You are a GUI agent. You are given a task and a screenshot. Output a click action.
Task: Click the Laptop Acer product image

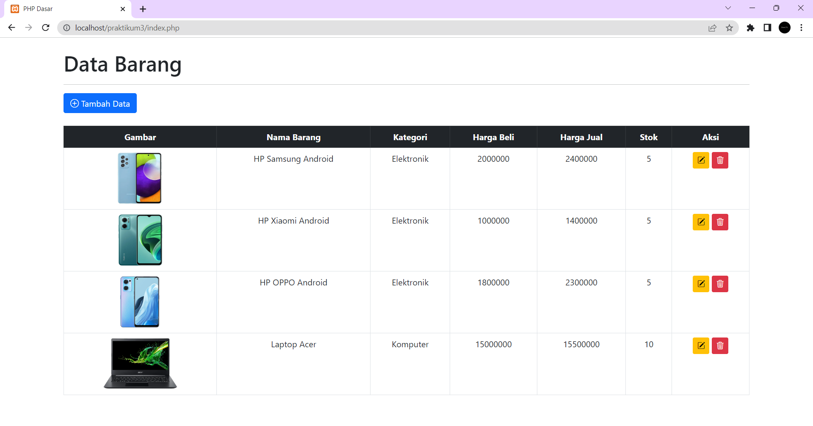[x=140, y=363]
